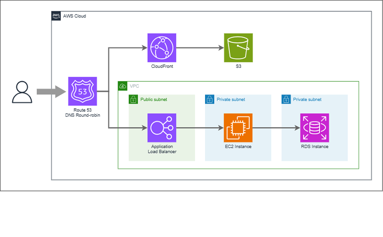
Task: Click the 'EC2 Instance' caption
Action: coord(238,146)
